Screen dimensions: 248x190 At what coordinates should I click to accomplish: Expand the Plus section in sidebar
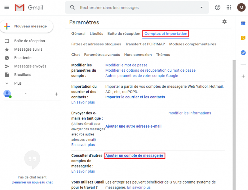coord(18,83)
